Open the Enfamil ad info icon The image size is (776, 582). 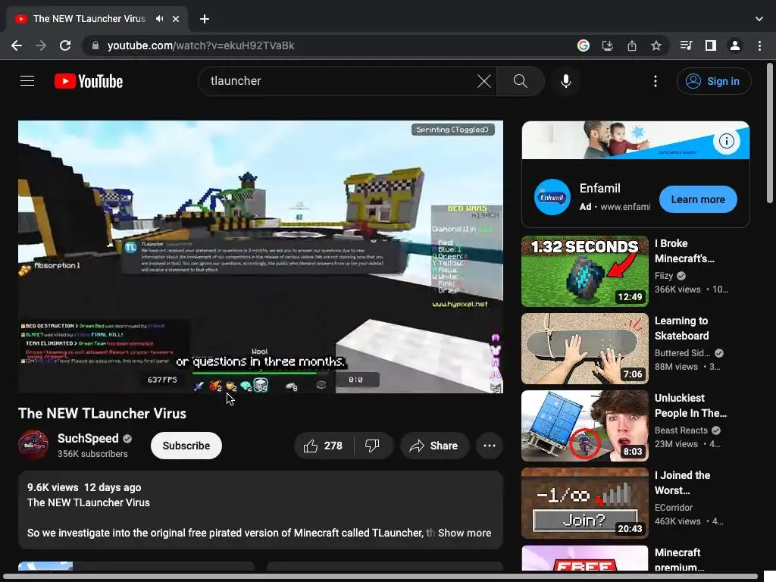[726, 141]
